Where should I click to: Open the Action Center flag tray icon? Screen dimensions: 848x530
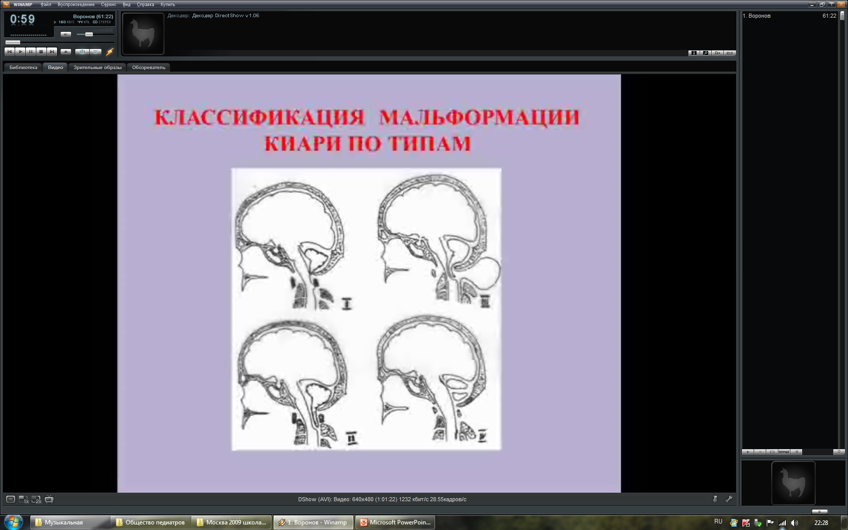point(770,523)
